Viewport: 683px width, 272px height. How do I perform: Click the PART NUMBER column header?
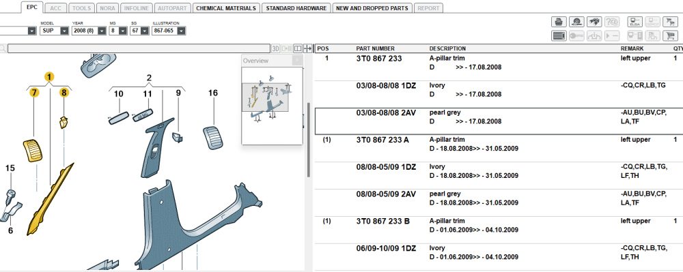376,48
